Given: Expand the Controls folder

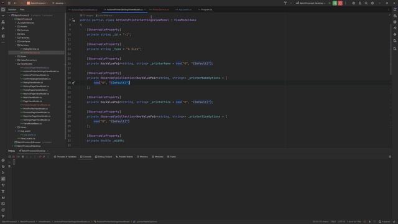Looking at the screenshot, I should 16,30.
